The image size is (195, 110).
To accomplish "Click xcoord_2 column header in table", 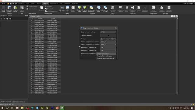I will click(x=41, y=19).
